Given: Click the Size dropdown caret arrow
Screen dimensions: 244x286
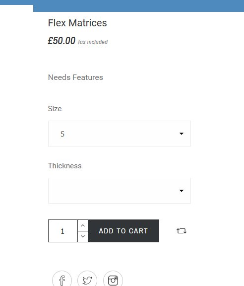Looking at the screenshot, I should pyautogui.click(x=182, y=134).
